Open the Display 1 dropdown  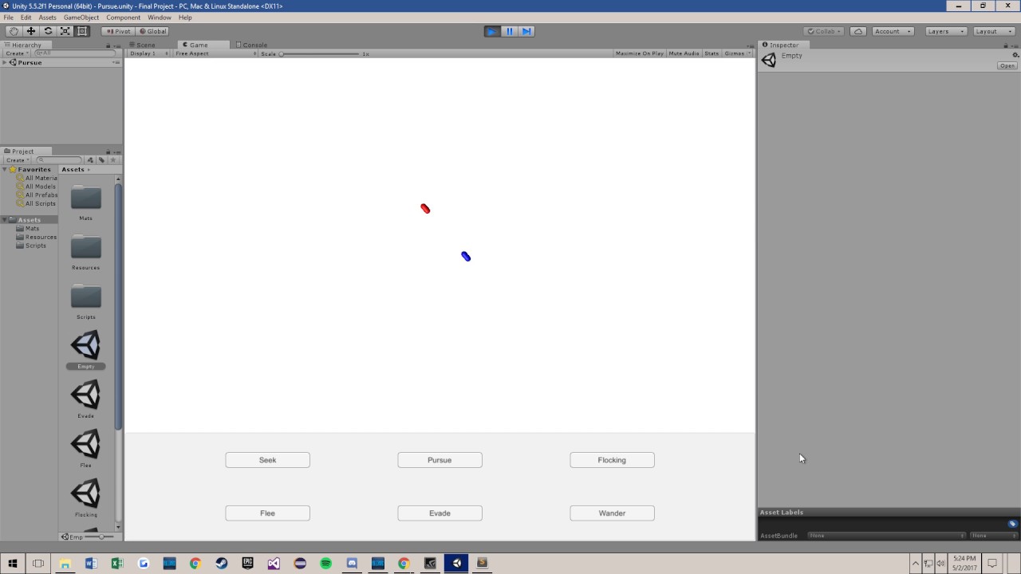(x=149, y=53)
